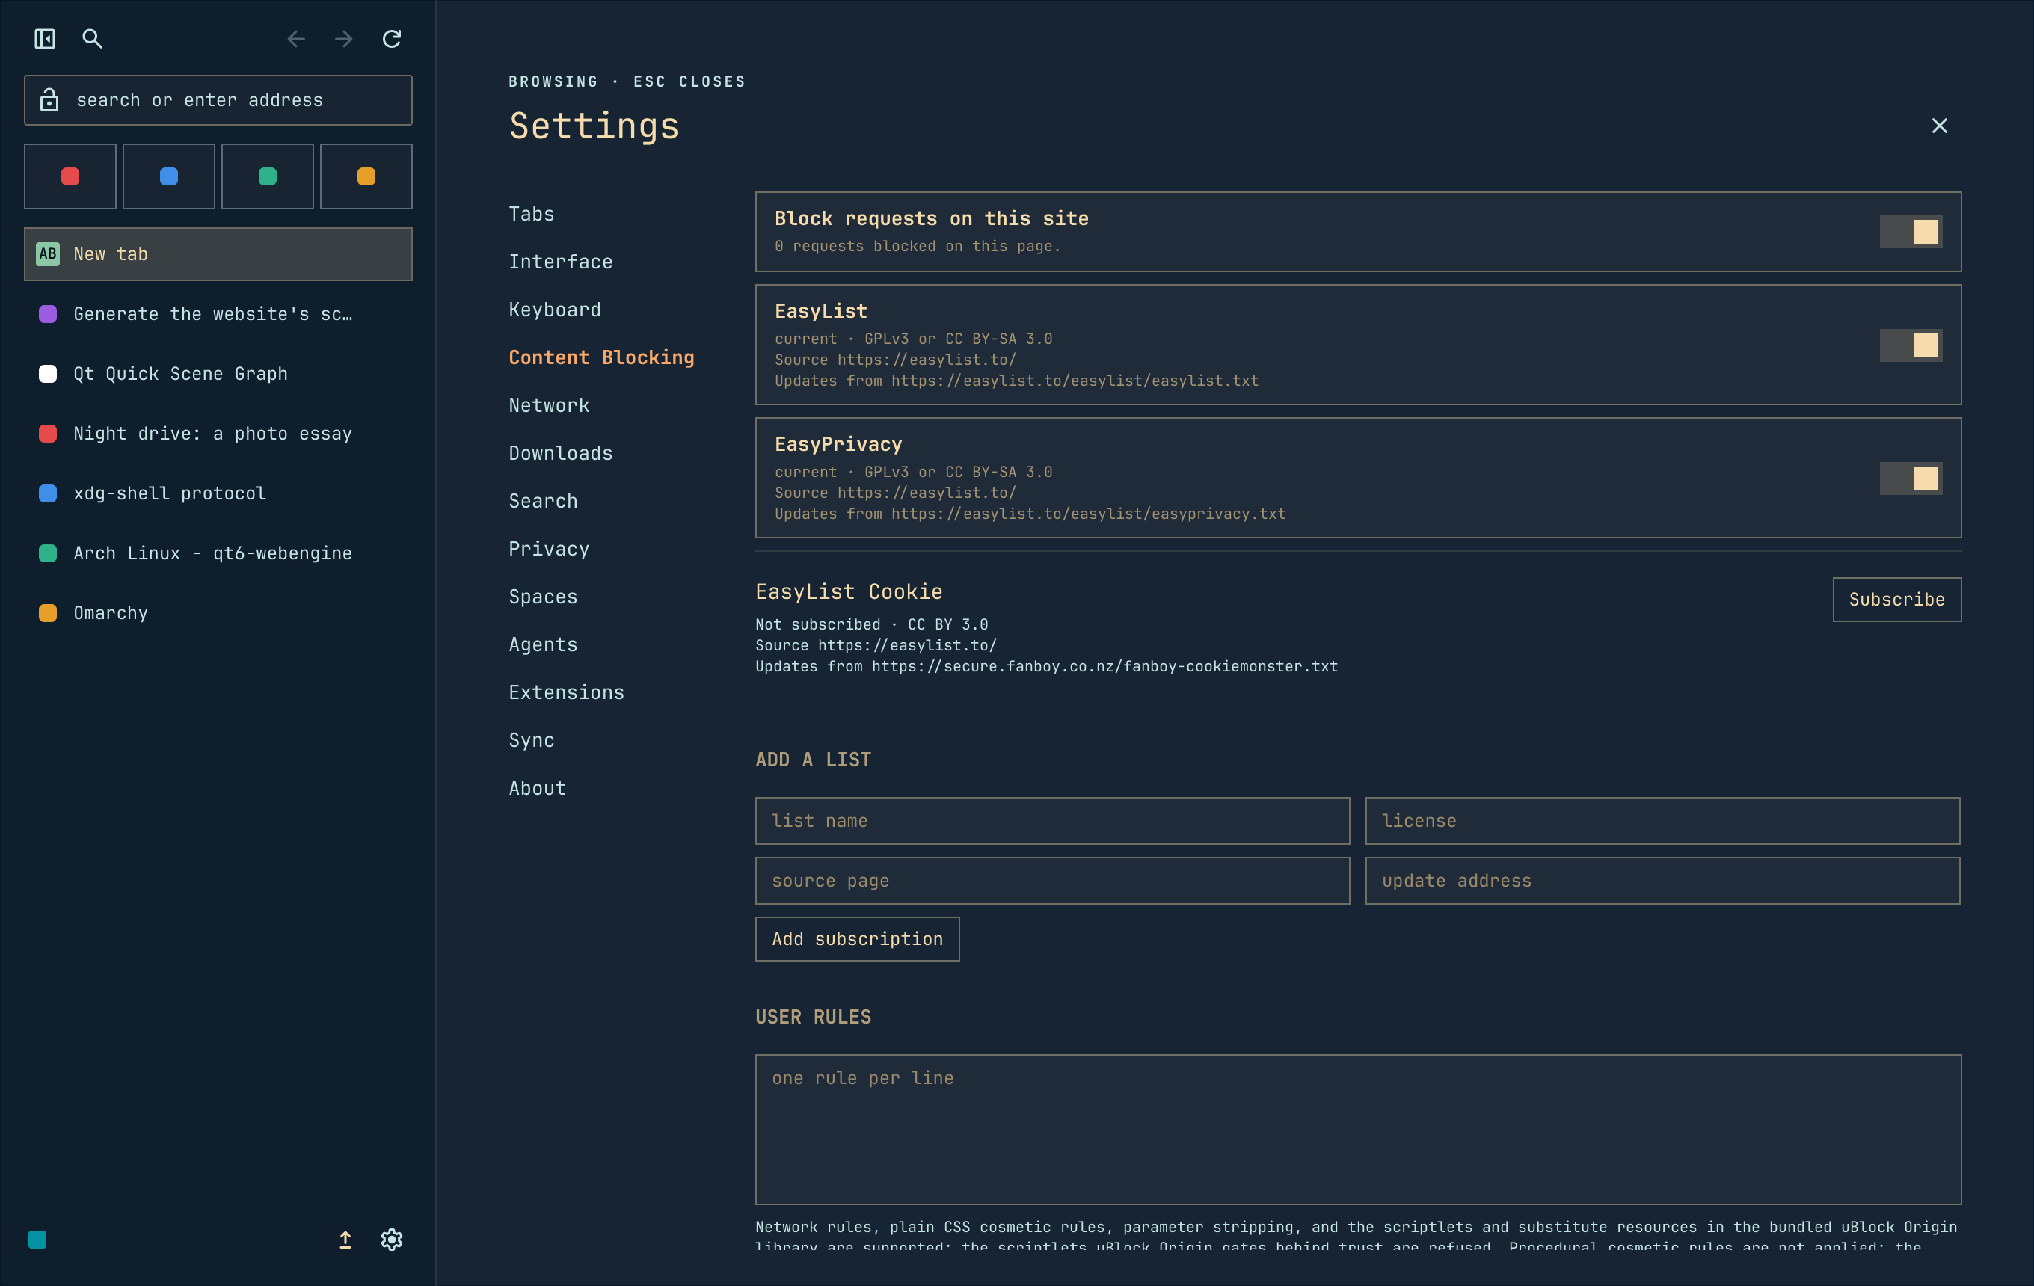
Task: Open the red pinned tab tile
Action: (x=70, y=176)
